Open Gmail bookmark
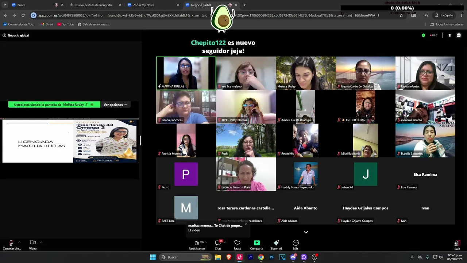467x263 pixels. [x=47, y=24]
